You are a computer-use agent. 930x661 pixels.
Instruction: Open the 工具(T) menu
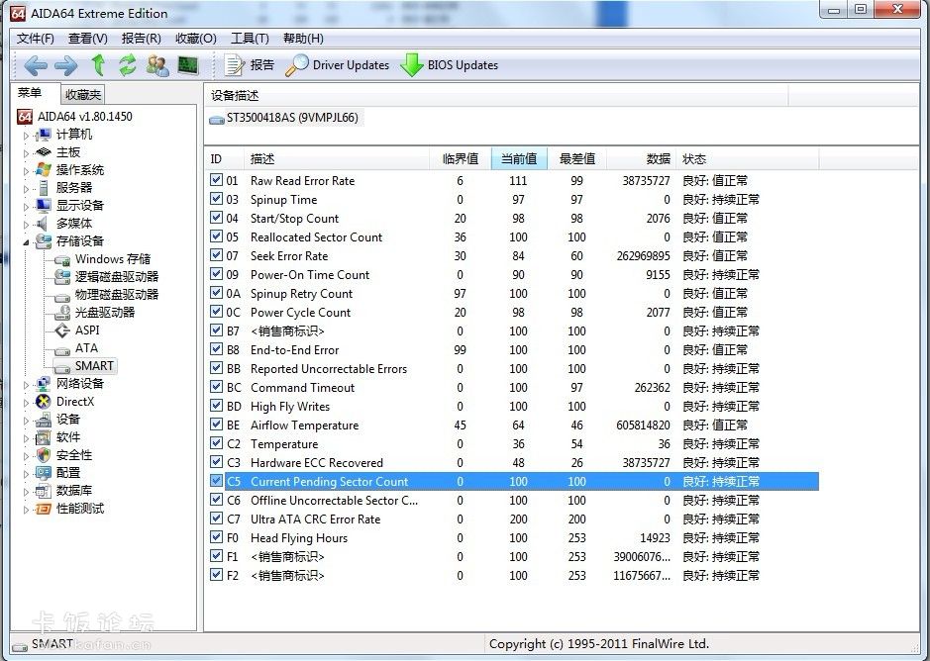(x=250, y=39)
